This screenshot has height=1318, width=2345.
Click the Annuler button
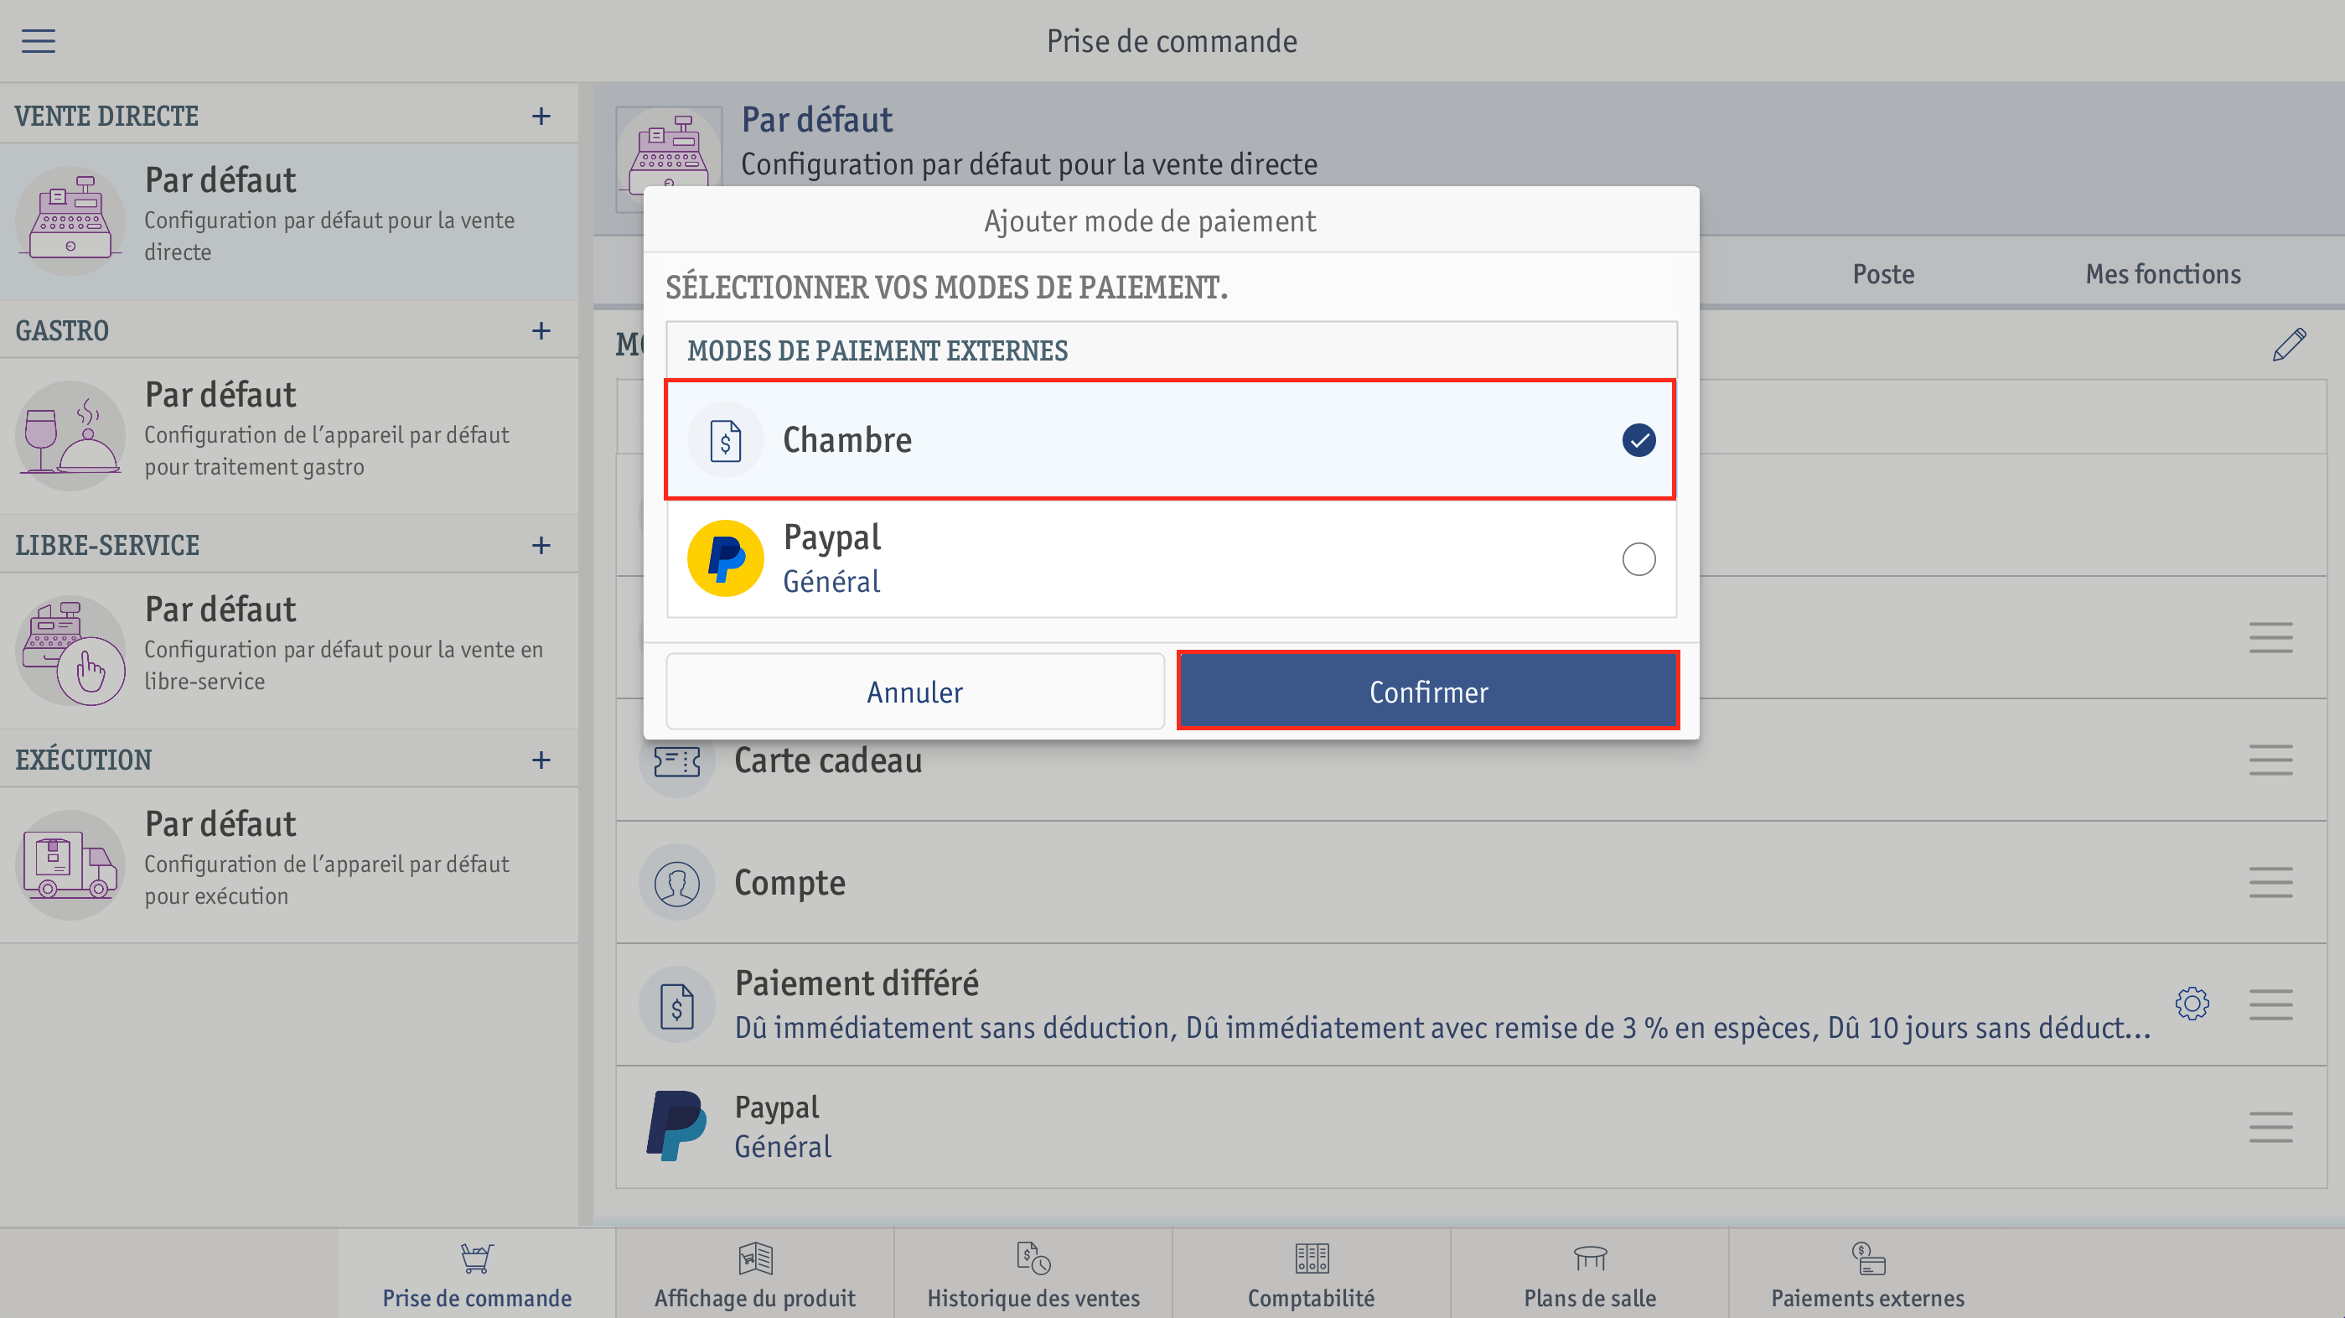click(x=915, y=692)
